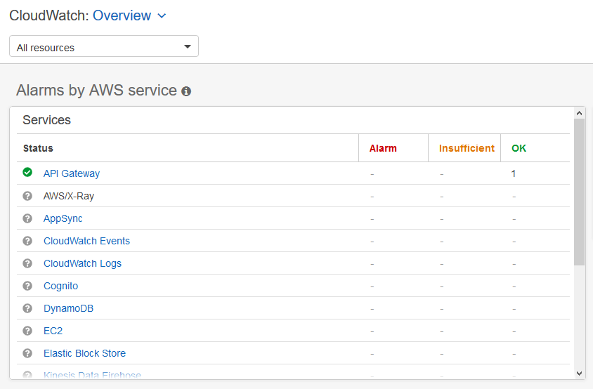Open the Kinesis Data Firehose link
The image size is (593, 389).
[x=92, y=375]
